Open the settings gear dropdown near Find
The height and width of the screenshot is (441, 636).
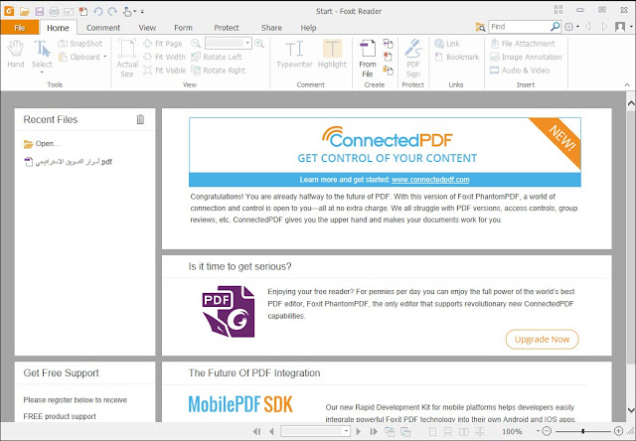point(577,27)
